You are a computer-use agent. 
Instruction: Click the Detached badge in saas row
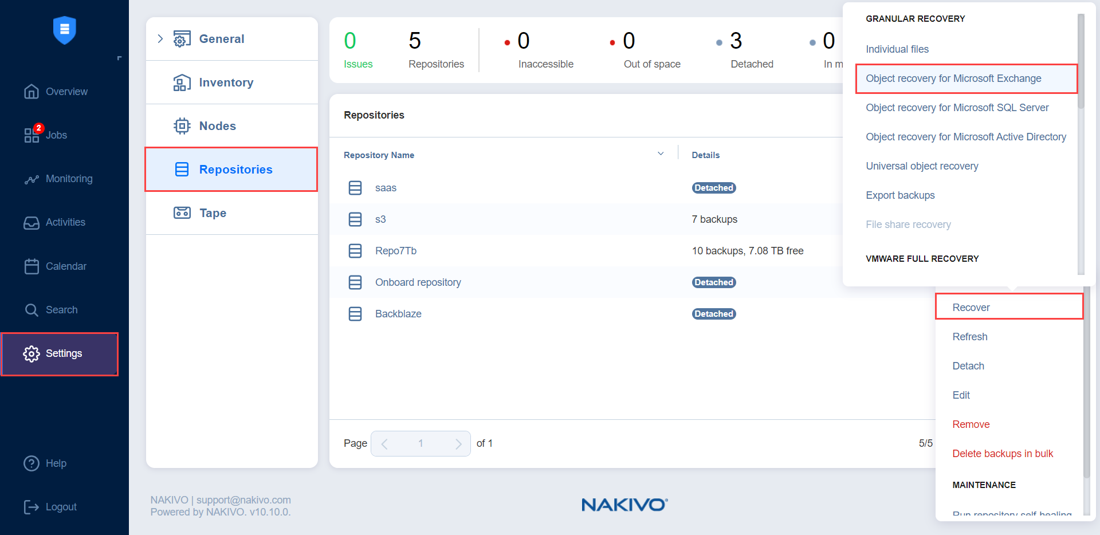click(714, 188)
